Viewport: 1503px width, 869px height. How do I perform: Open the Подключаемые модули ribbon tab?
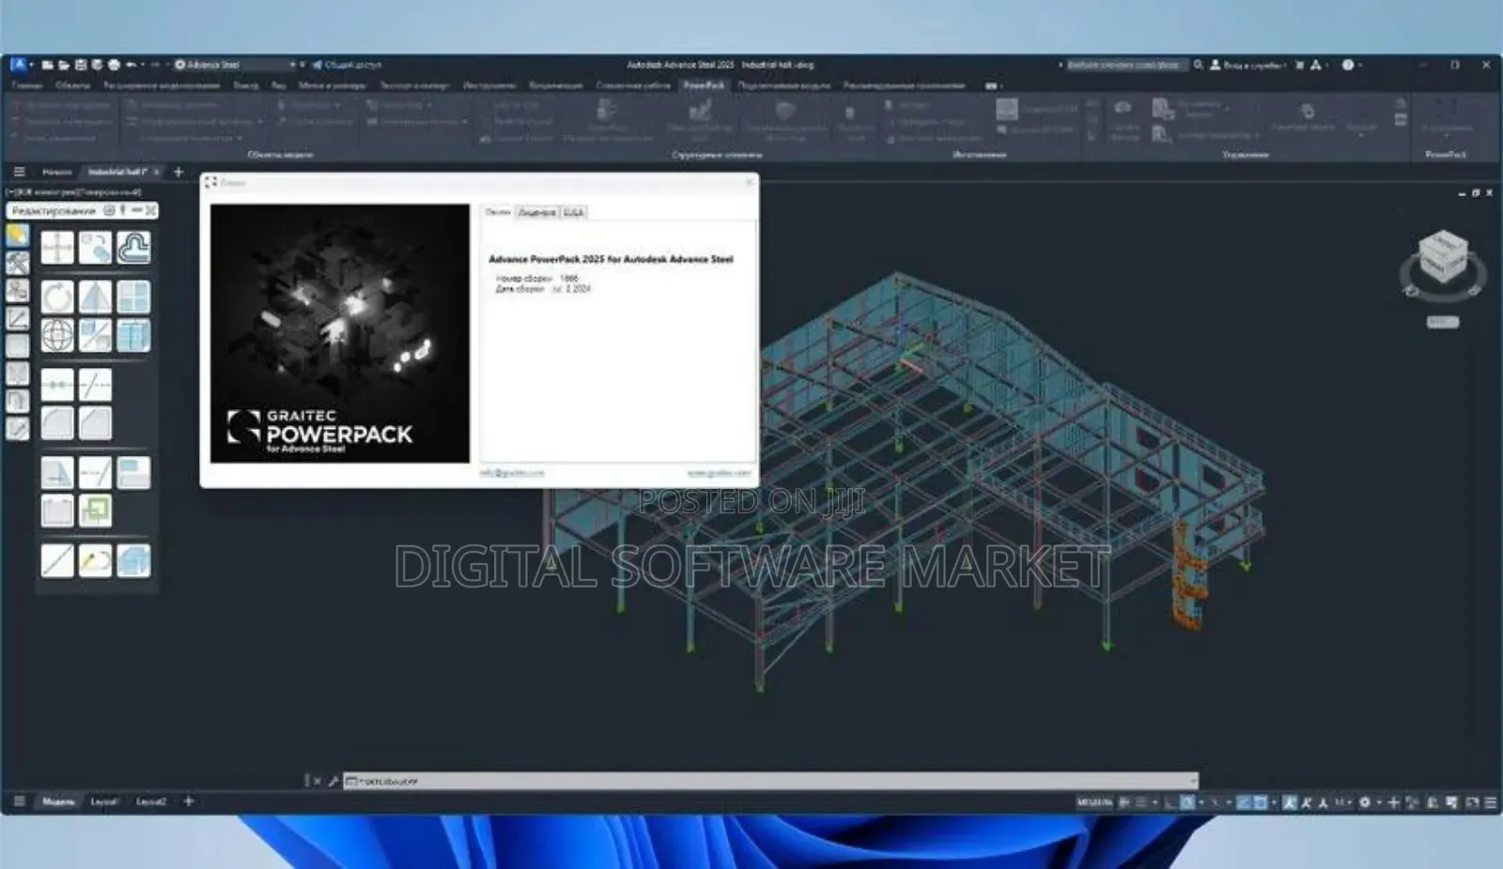783,85
